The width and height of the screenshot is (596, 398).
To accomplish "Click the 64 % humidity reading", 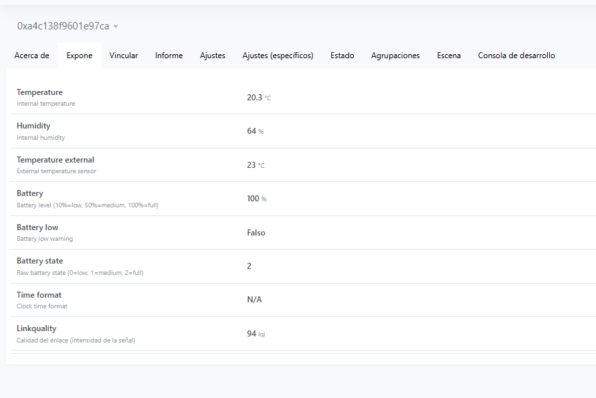I will coord(255,131).
